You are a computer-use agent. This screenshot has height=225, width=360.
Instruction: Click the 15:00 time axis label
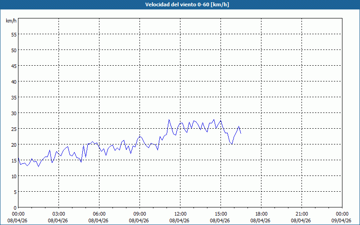point(220,214)
